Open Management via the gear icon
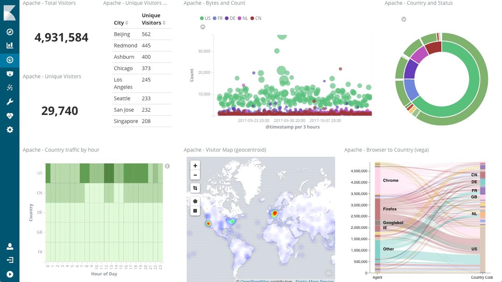The width and height of the screenshot is (502, 282). tap(10, 129)
